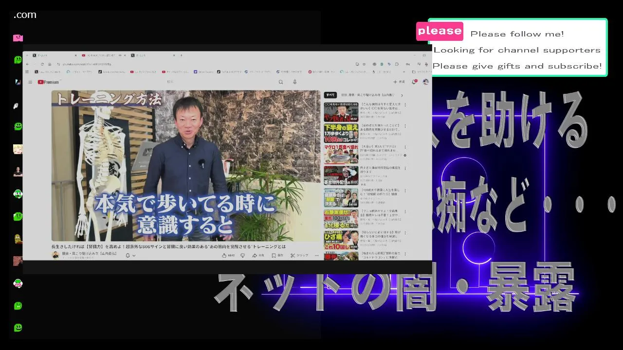Open the channel avatar under the video

(55, 255)
